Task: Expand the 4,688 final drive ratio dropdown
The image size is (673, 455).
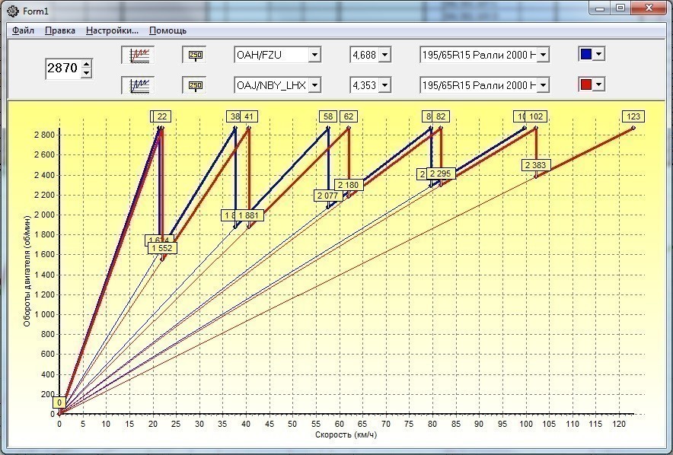Action: pos(384,55)
